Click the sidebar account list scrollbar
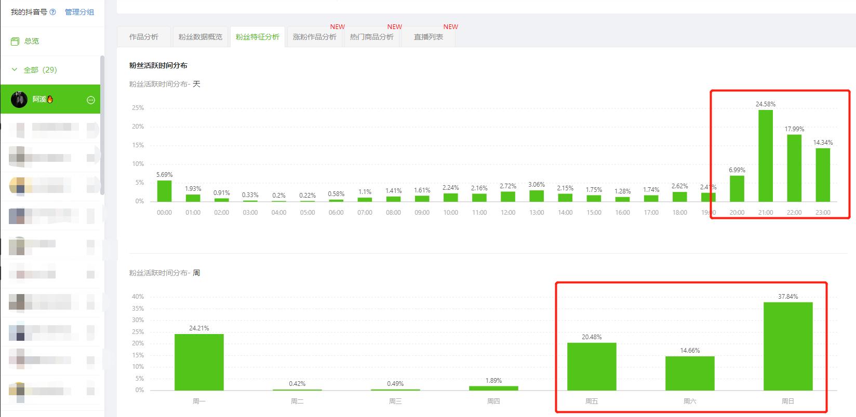This screenshot has height=417, width=856. pyautogui.click(x=102, y=124)
